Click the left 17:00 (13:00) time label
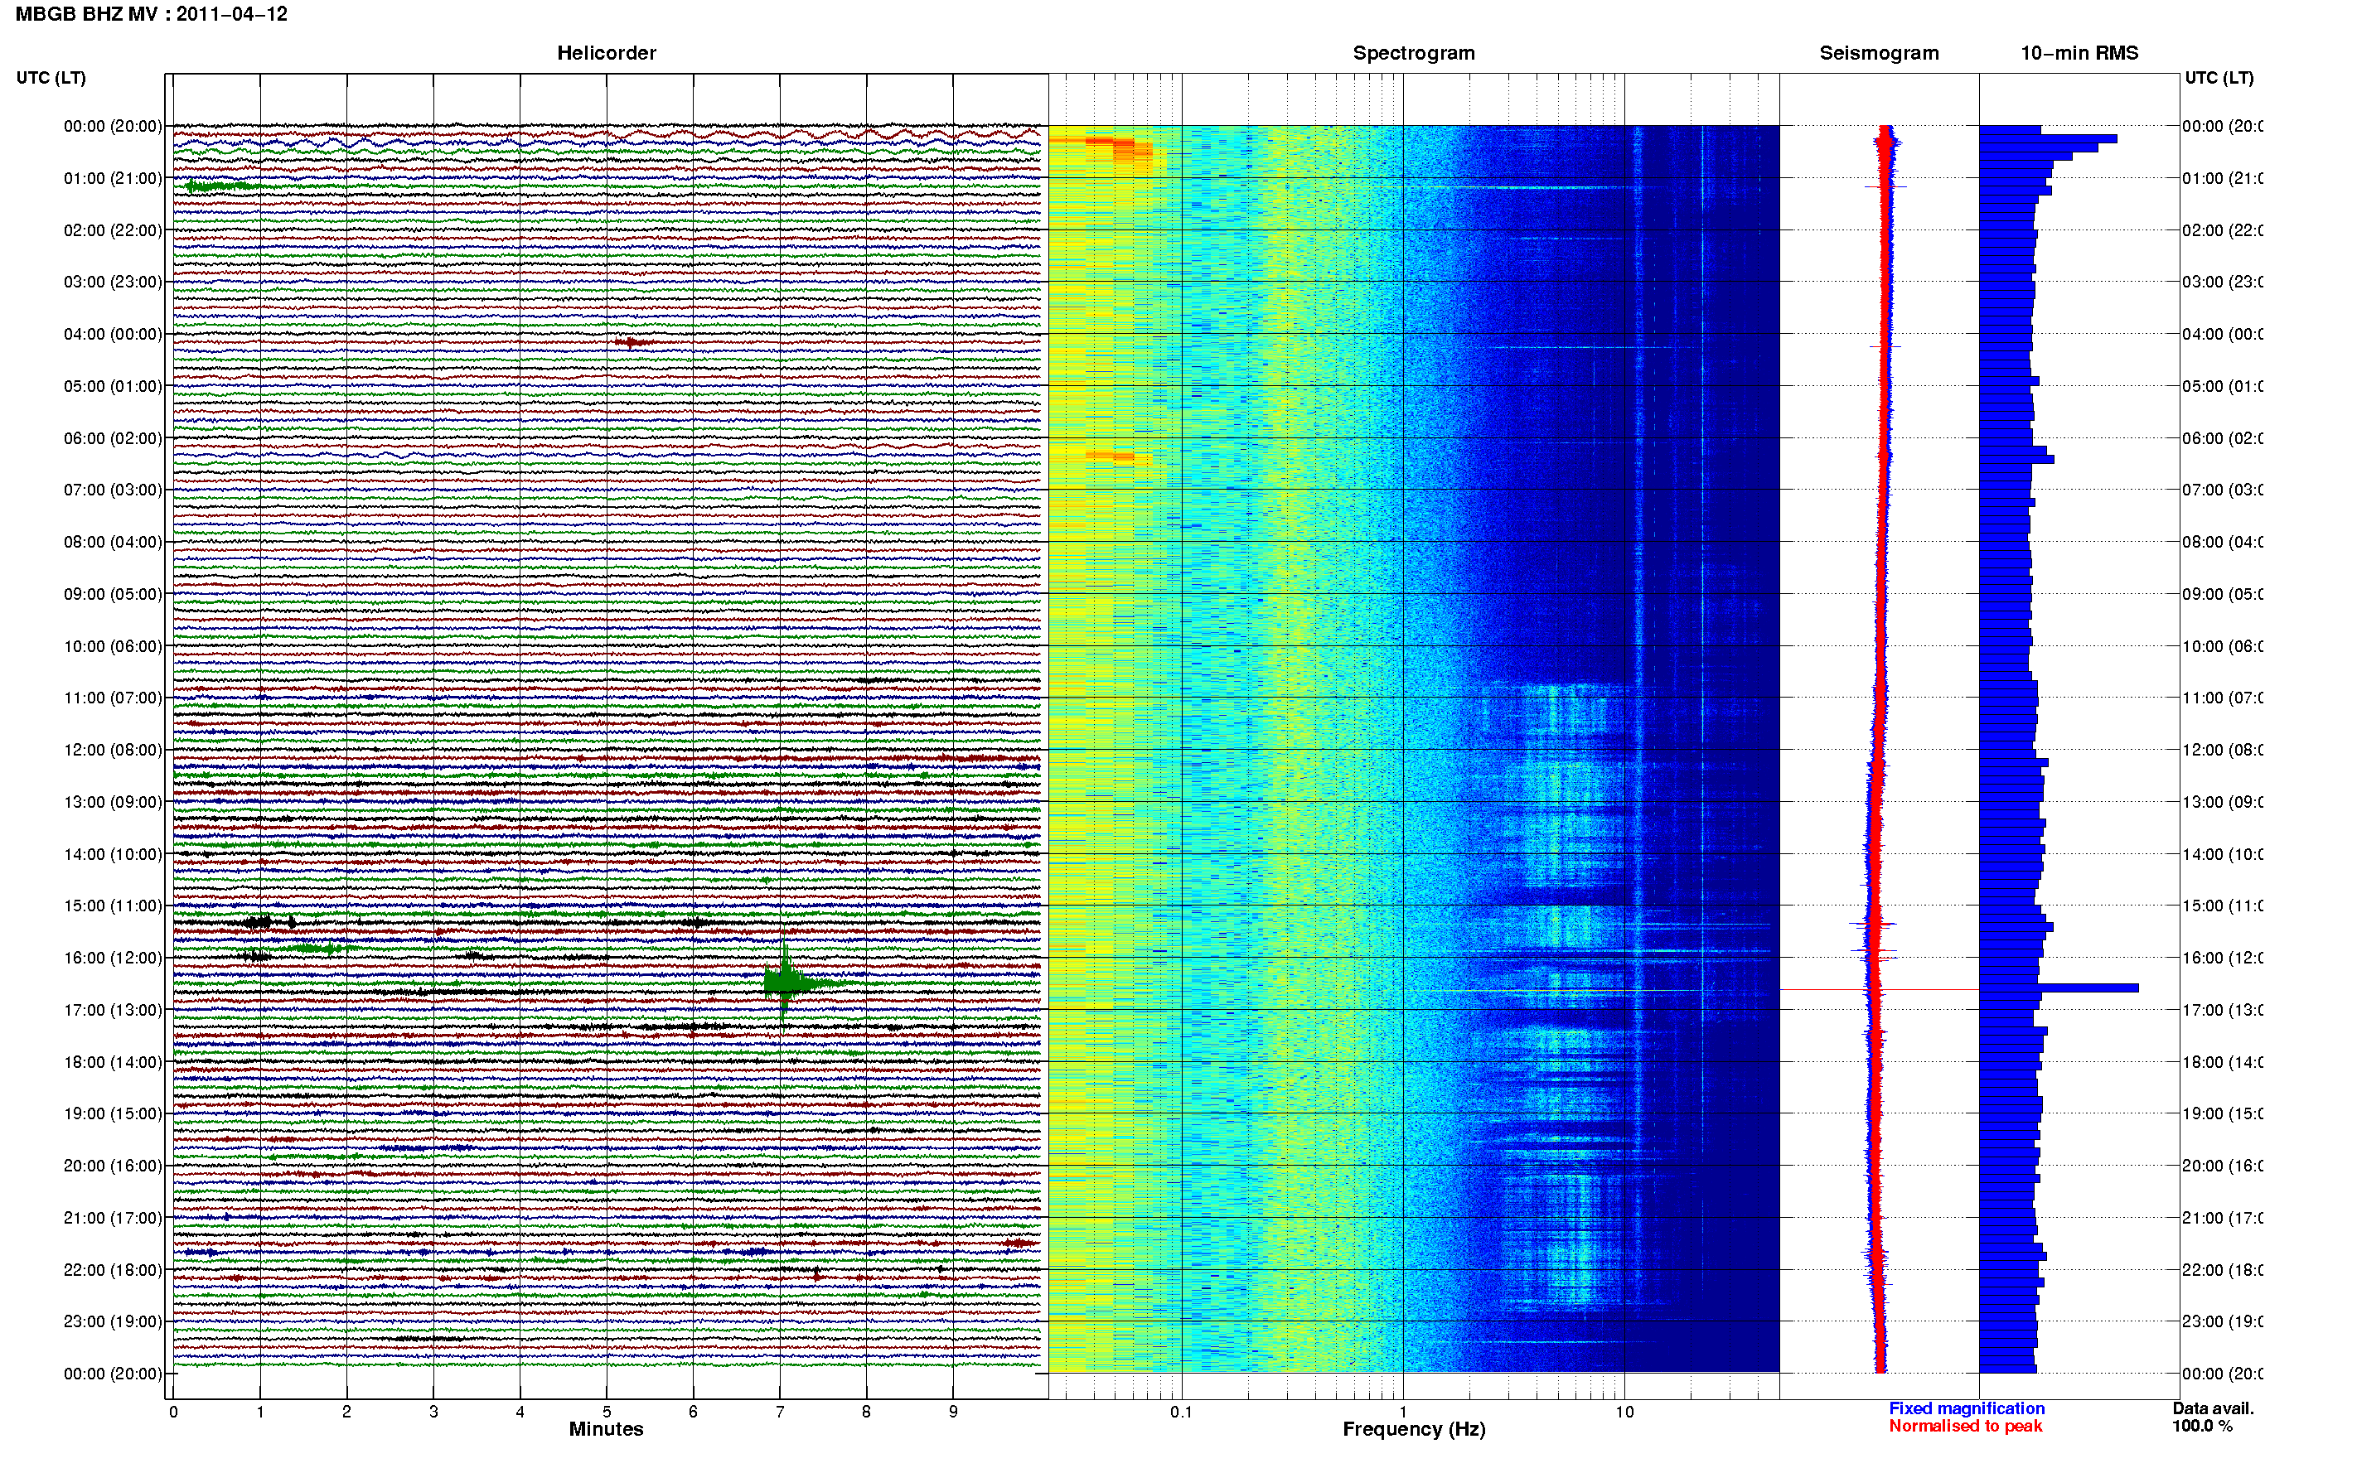2357x1473 pixels. coord(113,1010)
